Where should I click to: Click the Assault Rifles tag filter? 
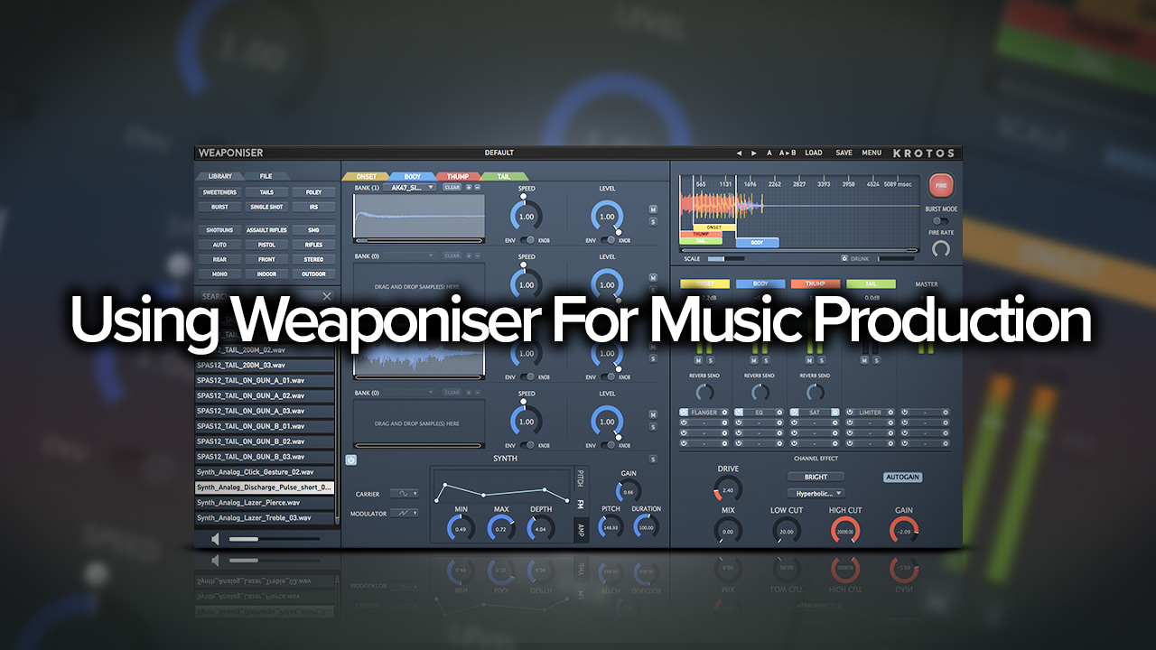pyautogui.click(x=266, y=230)
